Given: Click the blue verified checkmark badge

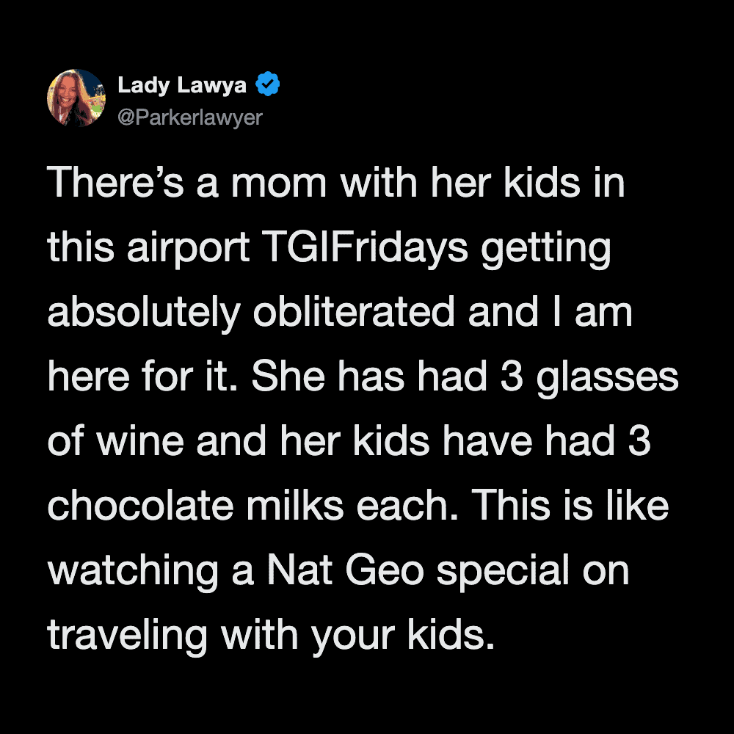Looking at the screenshot, I should point(268,86).
